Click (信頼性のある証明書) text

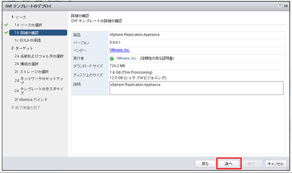tap(157, 59)
